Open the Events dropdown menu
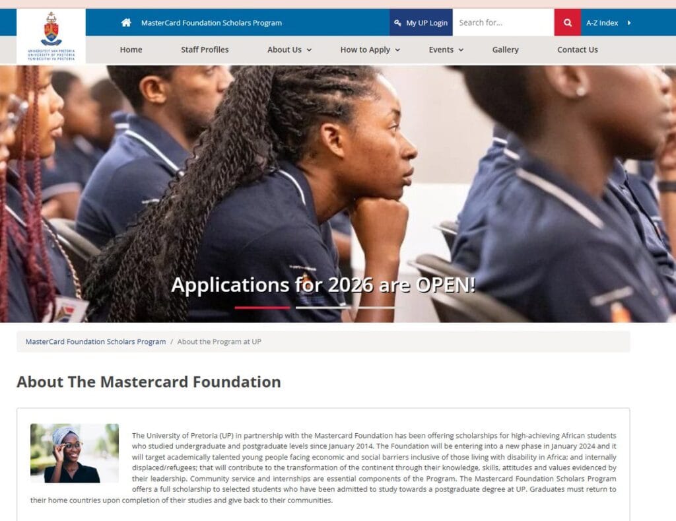This screenshot has height=521, width=676. click(446, 50)
